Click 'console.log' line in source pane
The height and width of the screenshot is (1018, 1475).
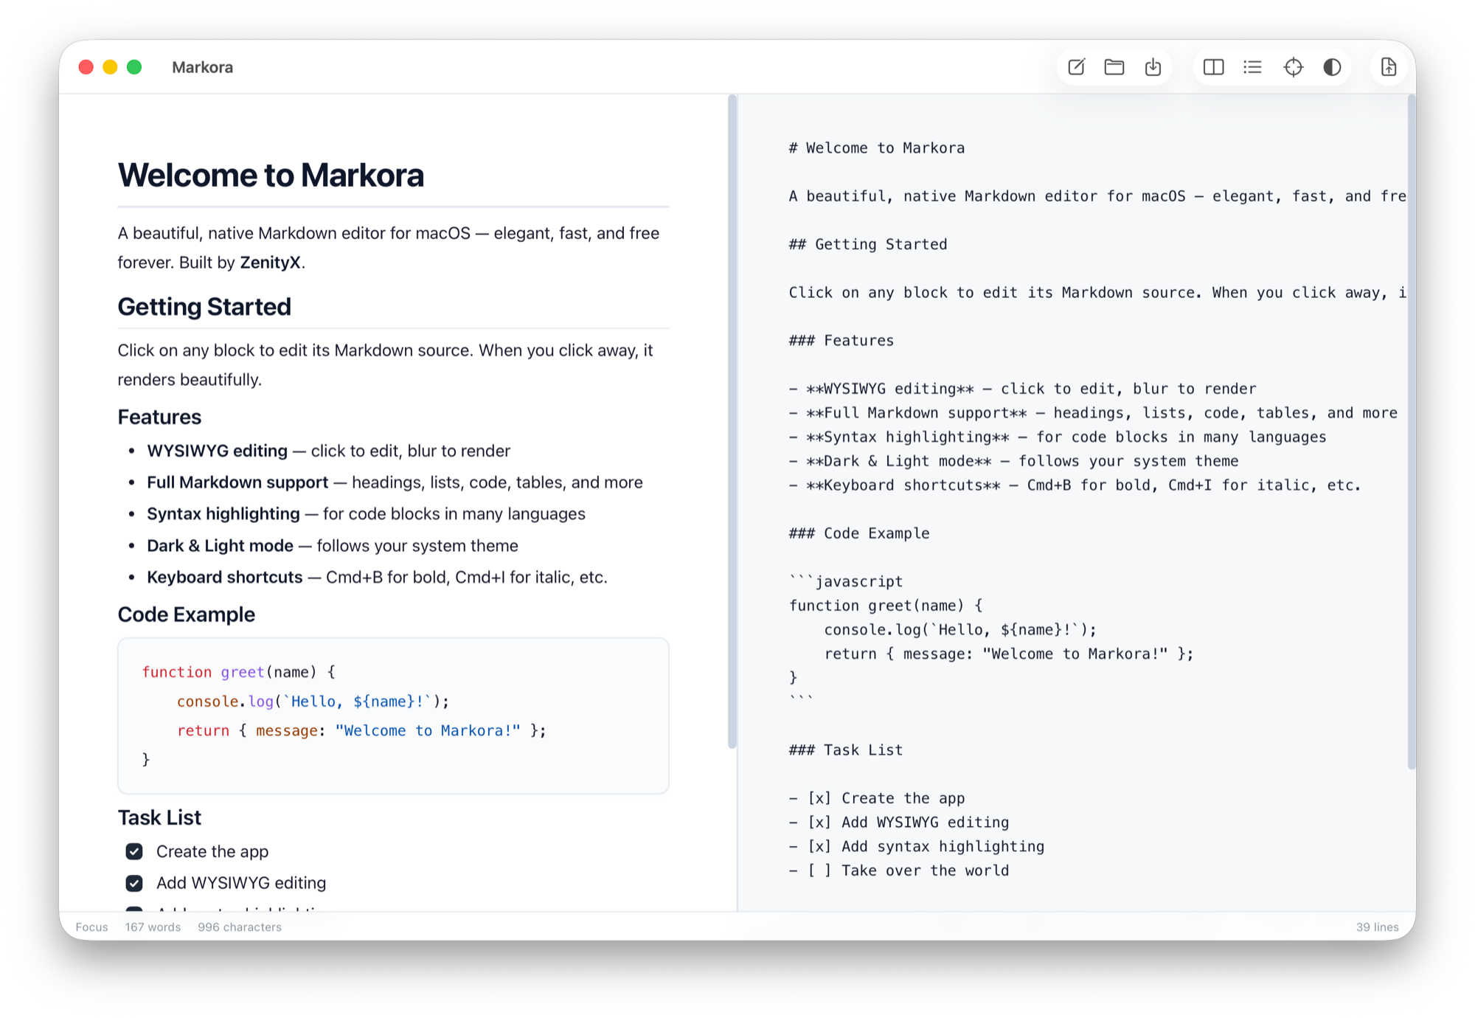pyautogui.click(x=960, y=629)
